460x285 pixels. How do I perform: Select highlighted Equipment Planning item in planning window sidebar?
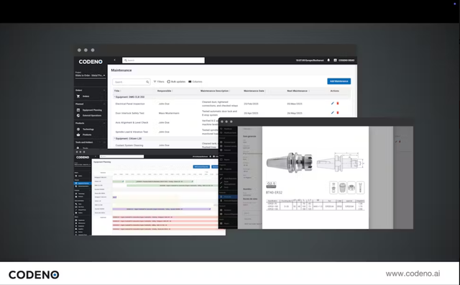(83, 184)
